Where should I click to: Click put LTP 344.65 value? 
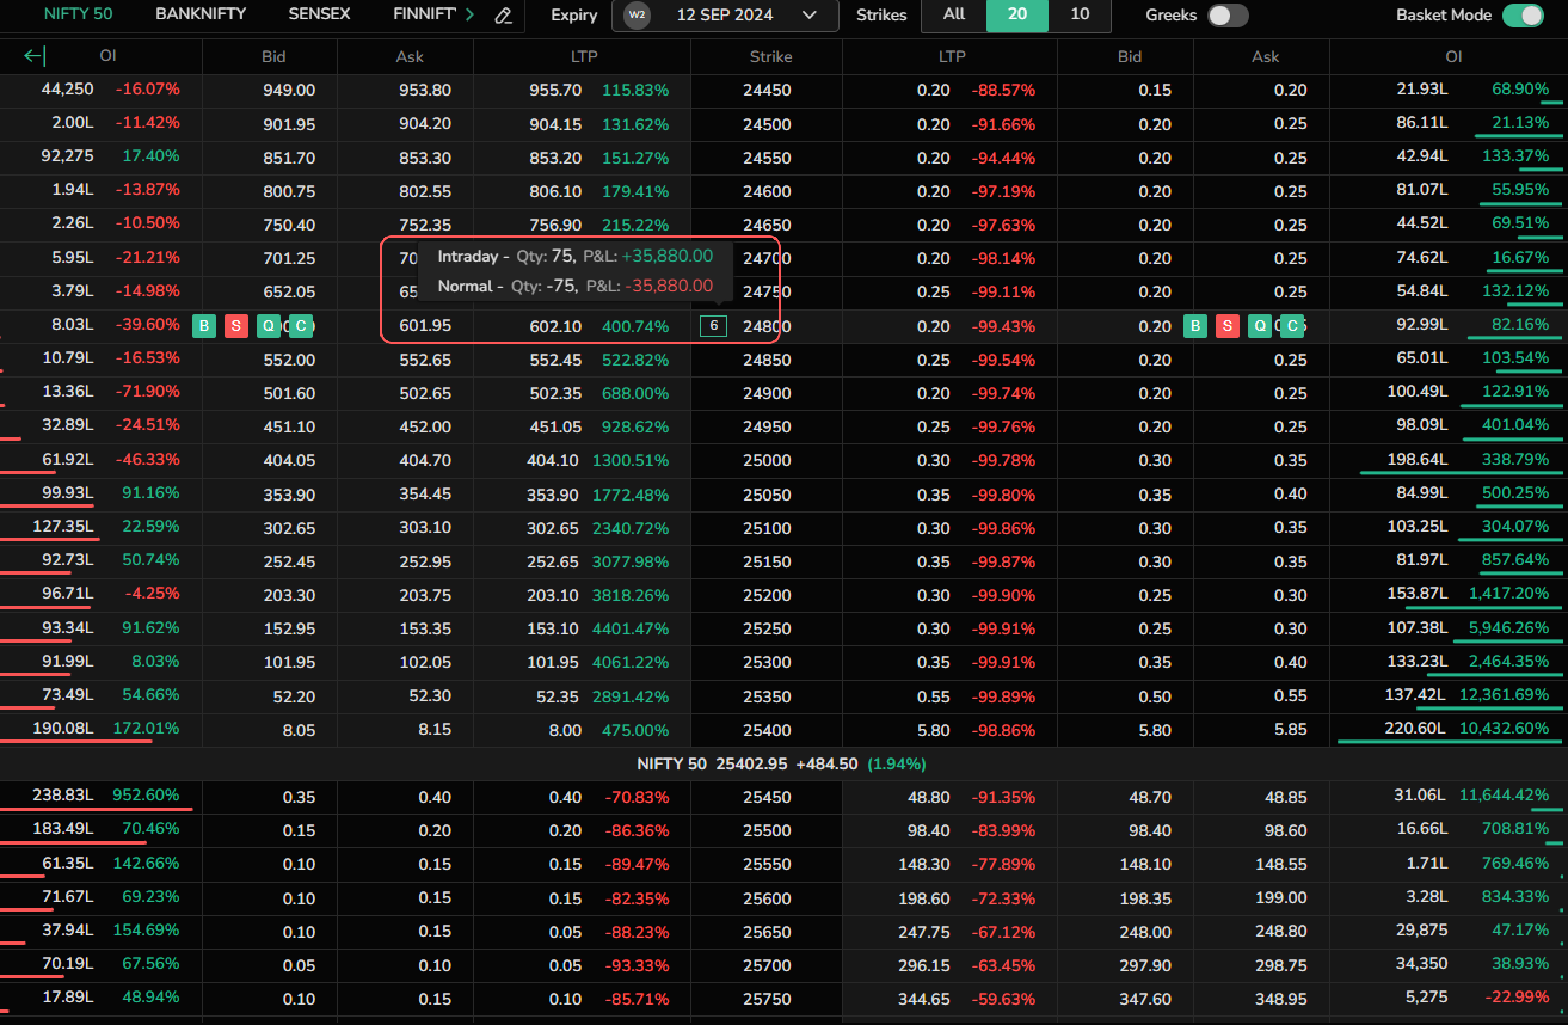924,999
